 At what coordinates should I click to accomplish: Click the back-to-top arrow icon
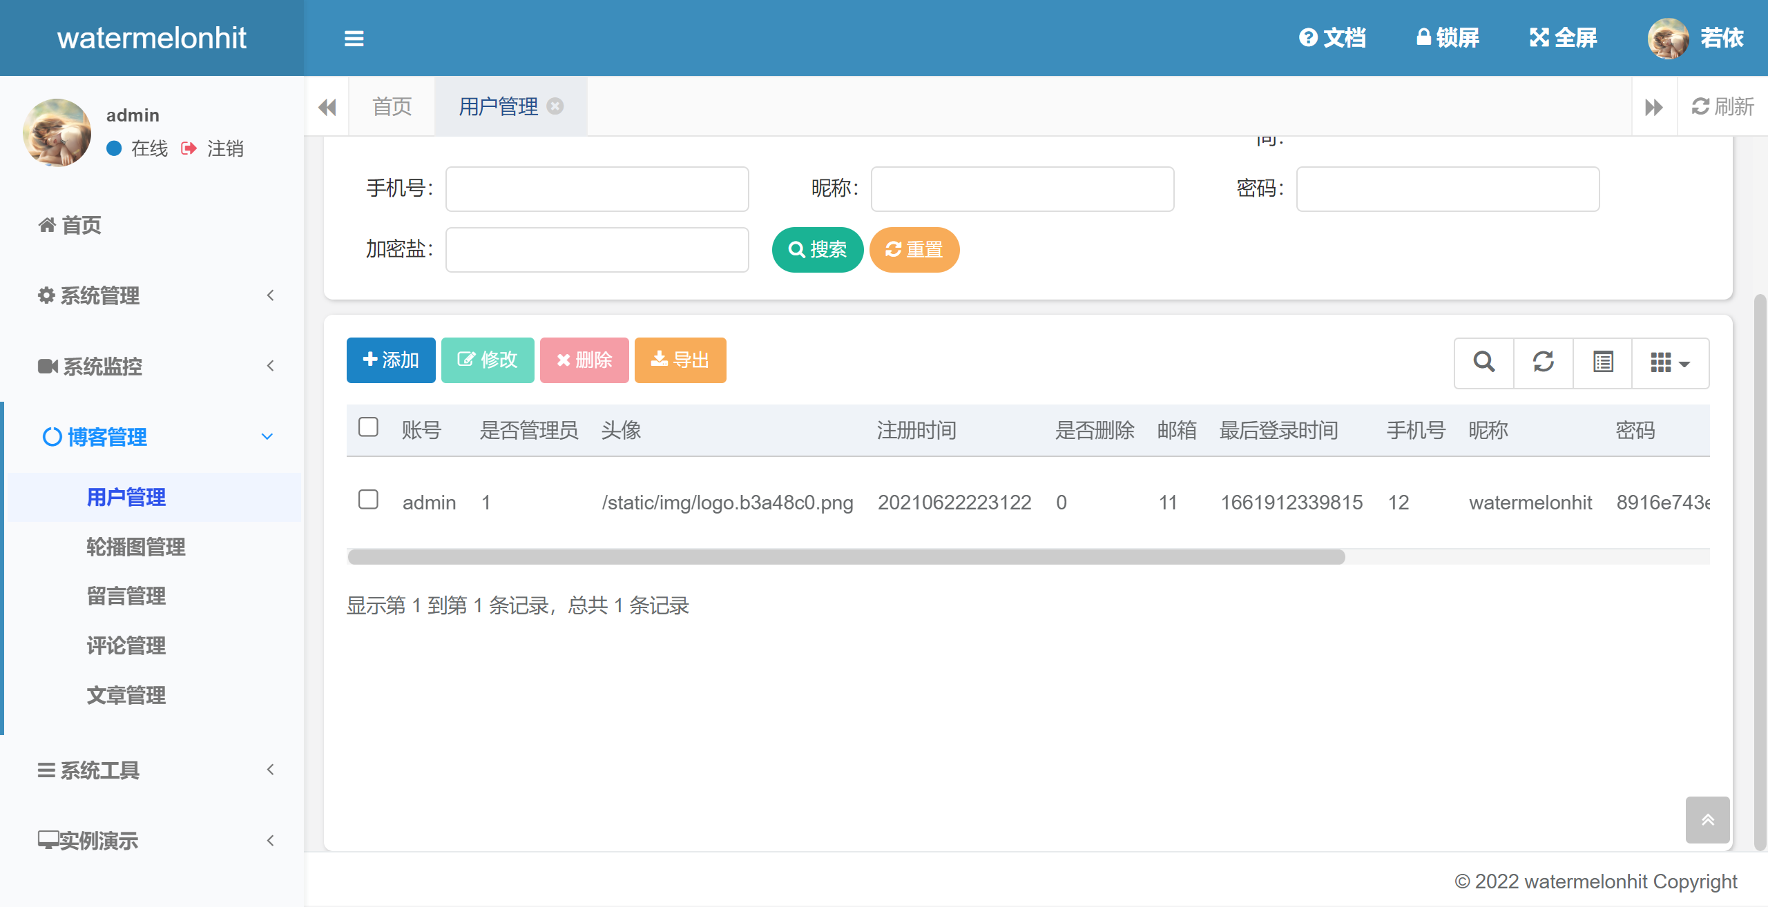coord(1707,820)
